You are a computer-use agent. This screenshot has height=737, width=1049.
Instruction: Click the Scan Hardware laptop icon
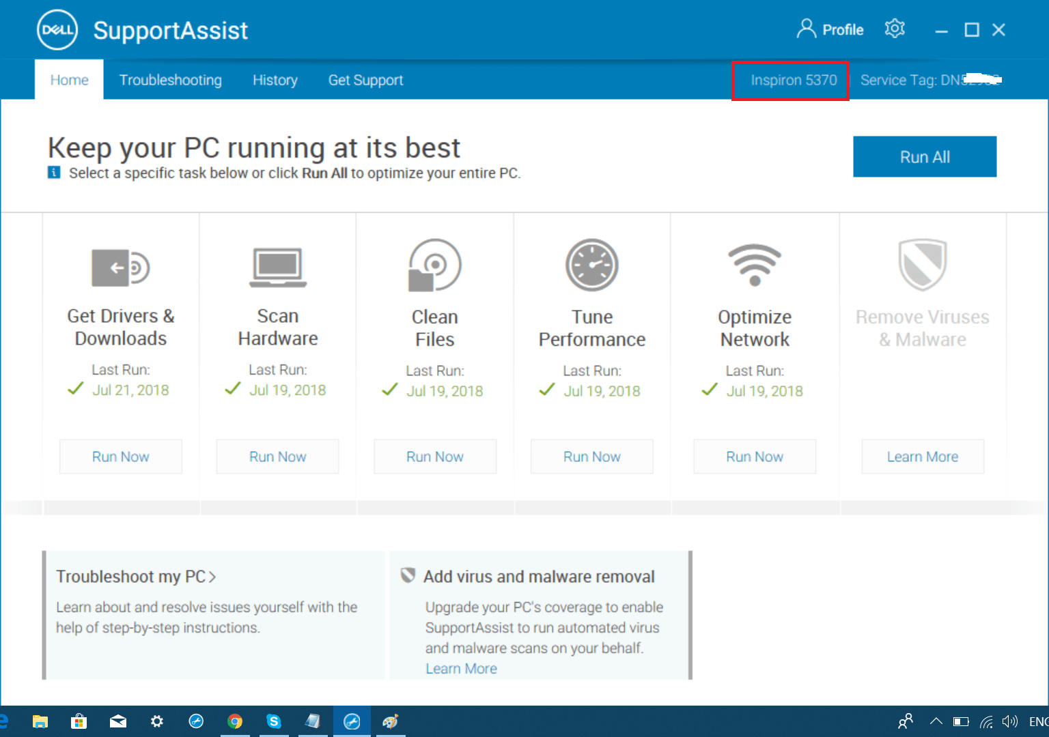[278, 268]
